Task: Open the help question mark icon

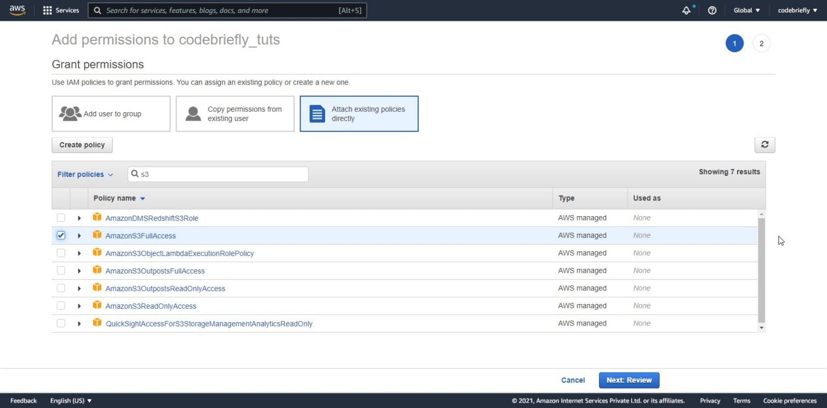Action: click(712, 10)
